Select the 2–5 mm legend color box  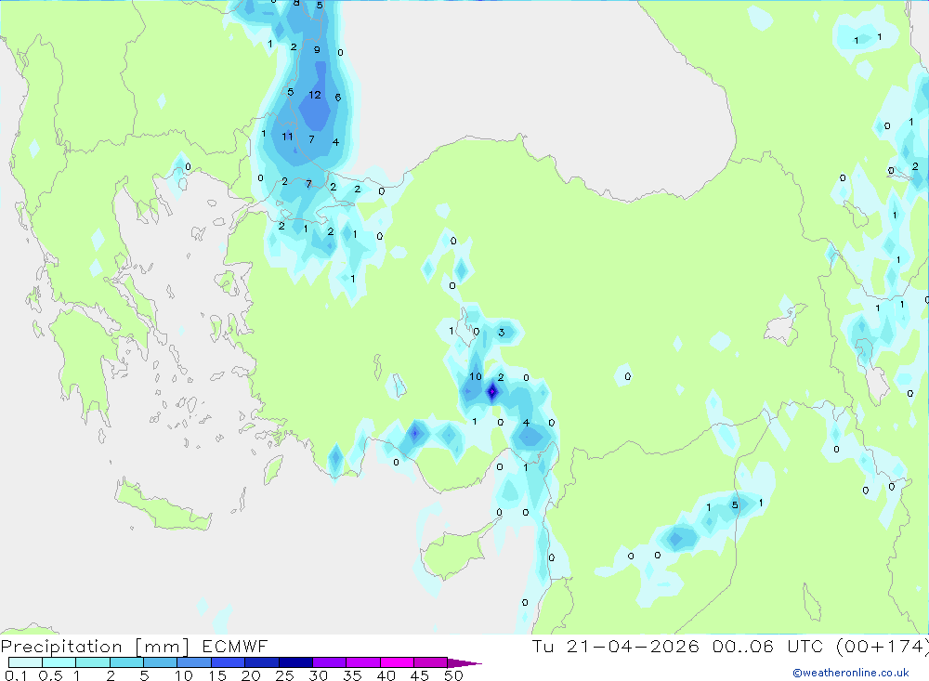click(x=126, y=662)
